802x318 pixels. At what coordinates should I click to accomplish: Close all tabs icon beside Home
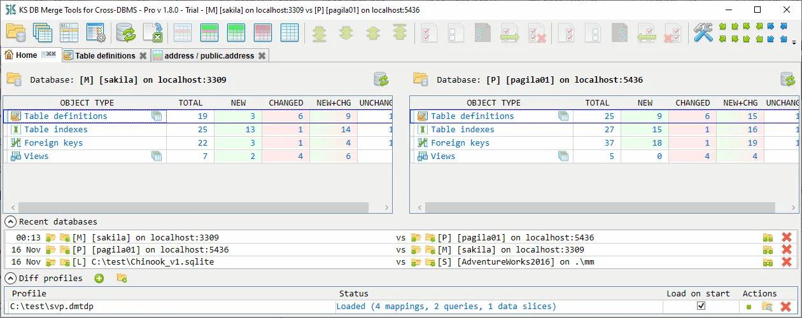pos(49,55)
